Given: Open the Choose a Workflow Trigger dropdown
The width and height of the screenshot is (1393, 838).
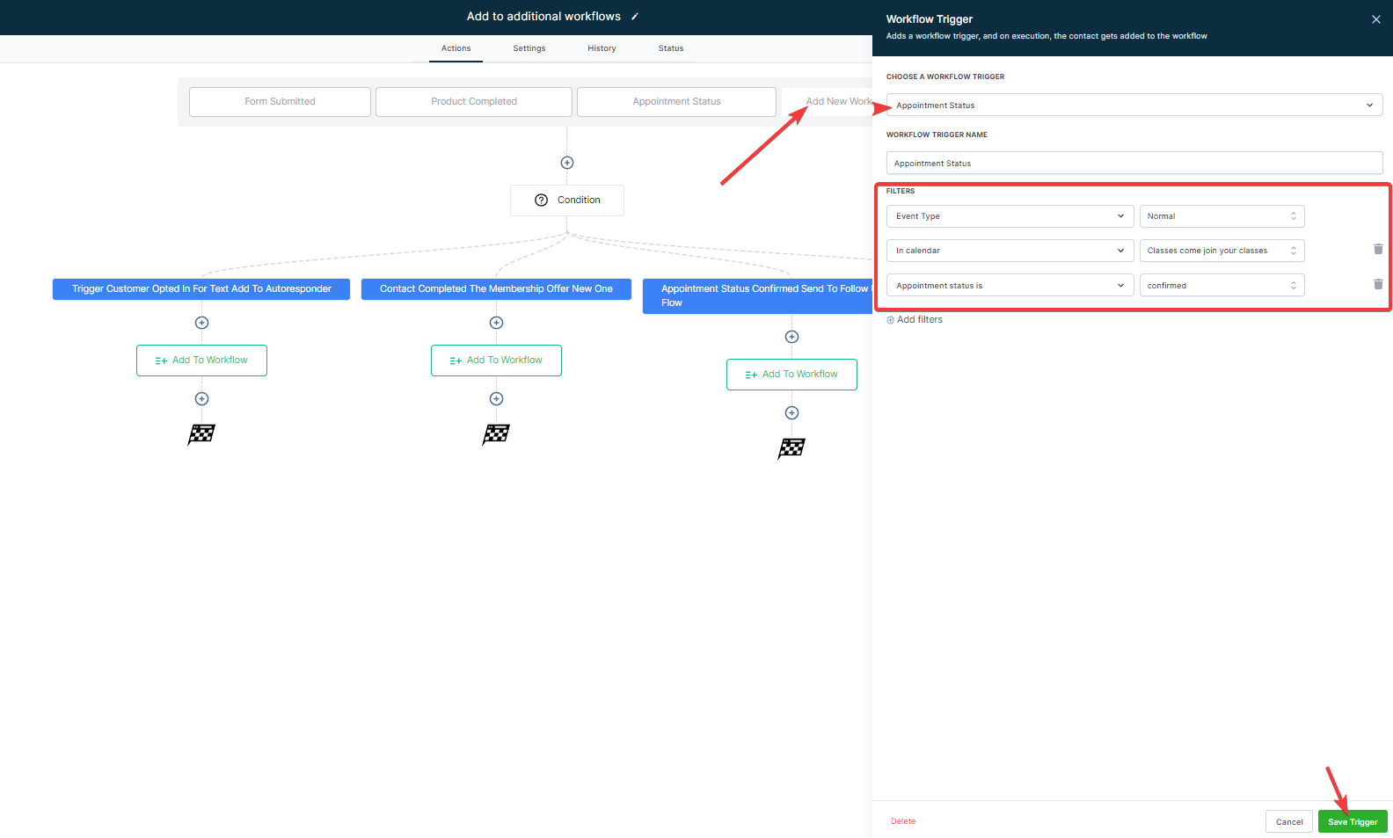Looking at the screenshot, I should pos(1134,106).
